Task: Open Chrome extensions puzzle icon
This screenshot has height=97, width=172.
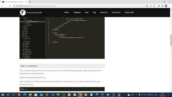Action: [159, 6]
